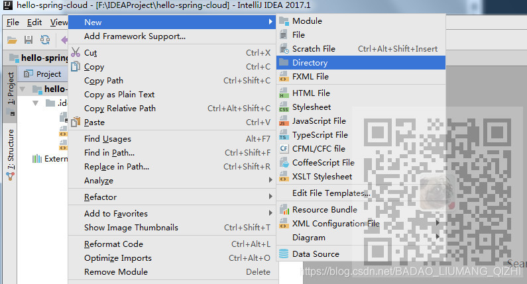527x284 pixels.
Task: Click the Paste clipboard icon in the menu
Action: [76, 122]
